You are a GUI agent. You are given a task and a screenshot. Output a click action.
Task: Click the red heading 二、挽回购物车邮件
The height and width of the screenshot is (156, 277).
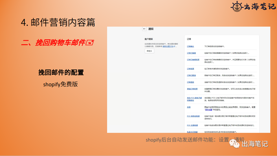[53, 43]
